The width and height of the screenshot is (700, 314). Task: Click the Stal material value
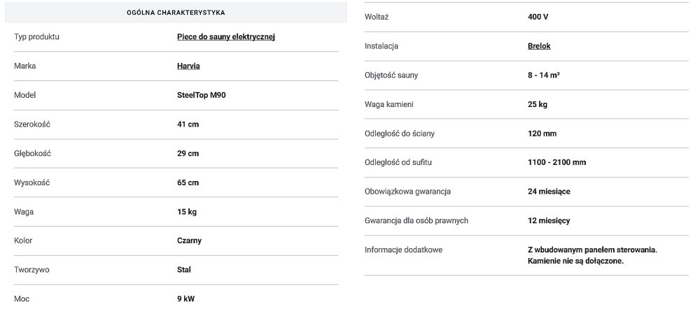click(x=184, y=269)
